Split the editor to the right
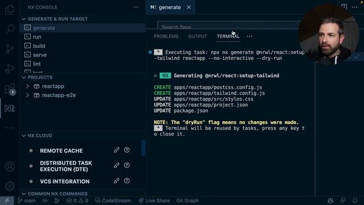The height and width of the screenshot is (205, 364). point(344,6)
